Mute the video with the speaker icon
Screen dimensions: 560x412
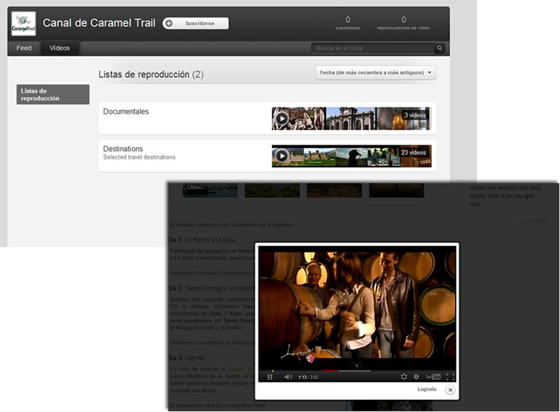(288, 377)
